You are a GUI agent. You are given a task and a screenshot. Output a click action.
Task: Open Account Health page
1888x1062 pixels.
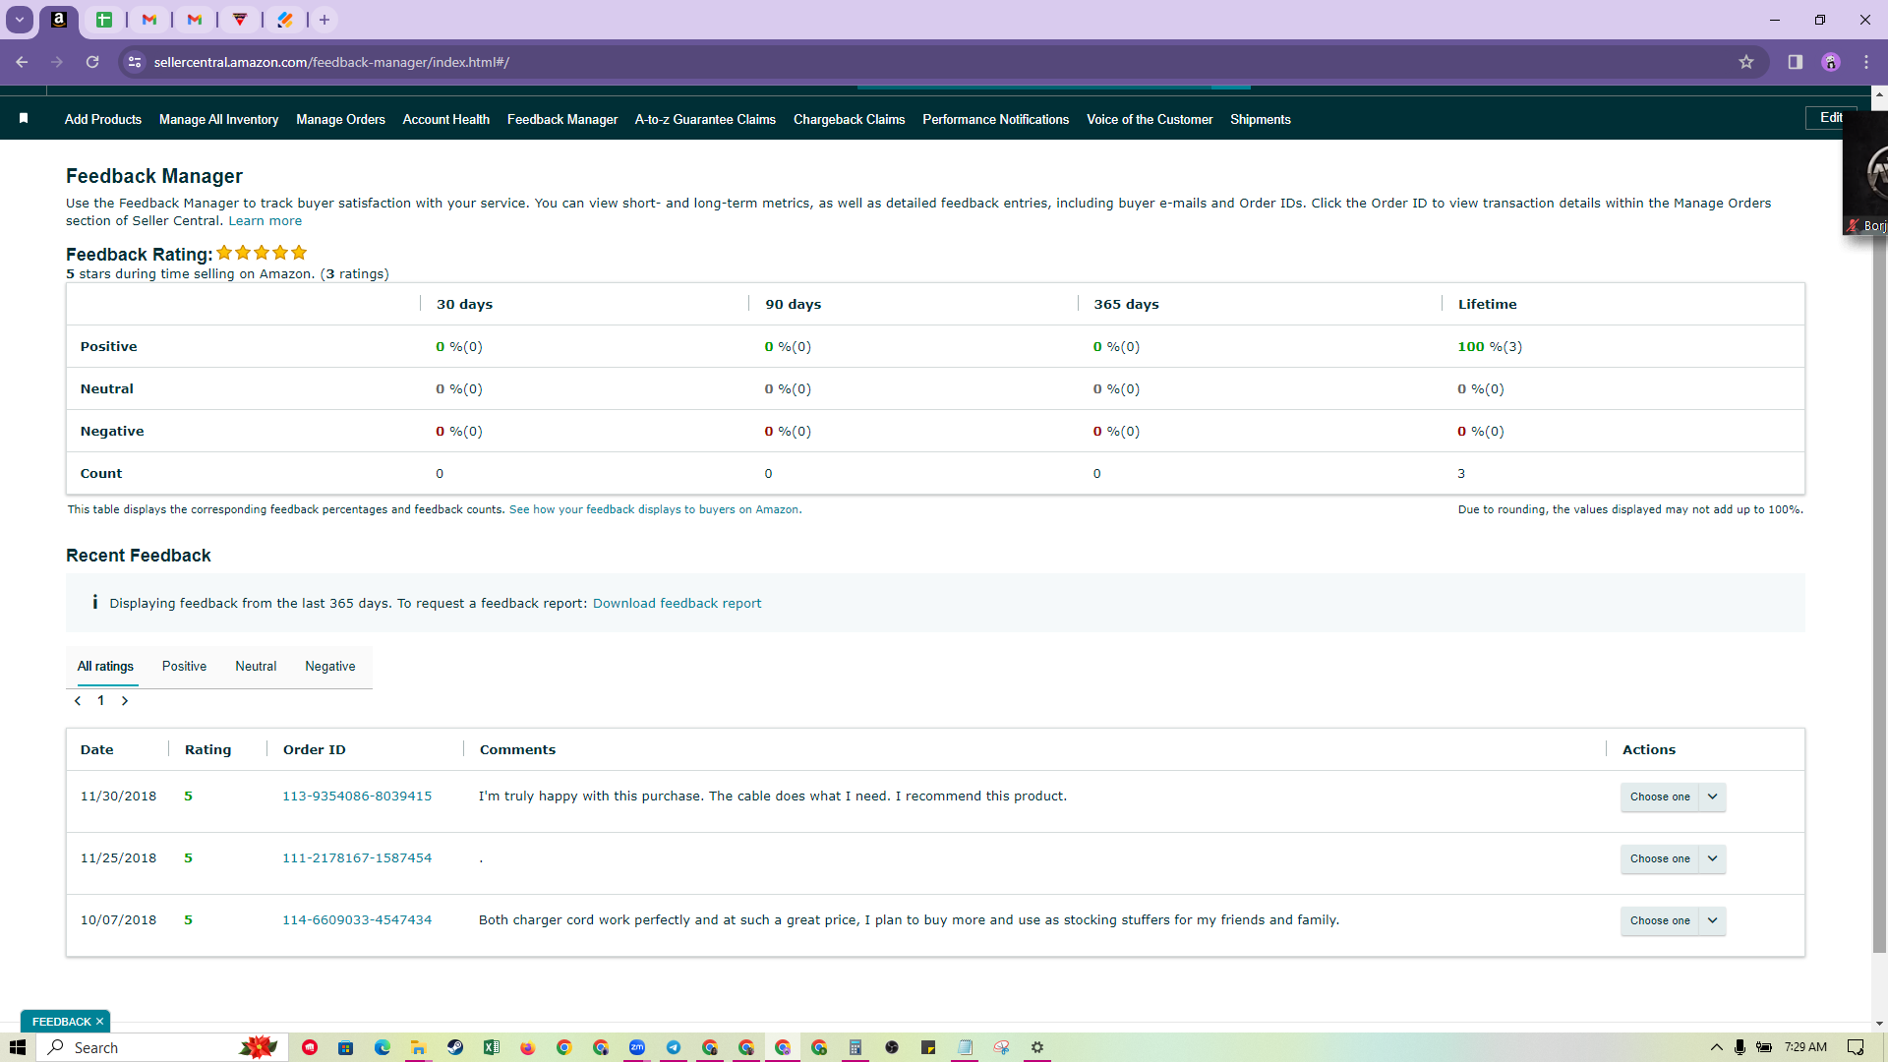pos(446,119)
